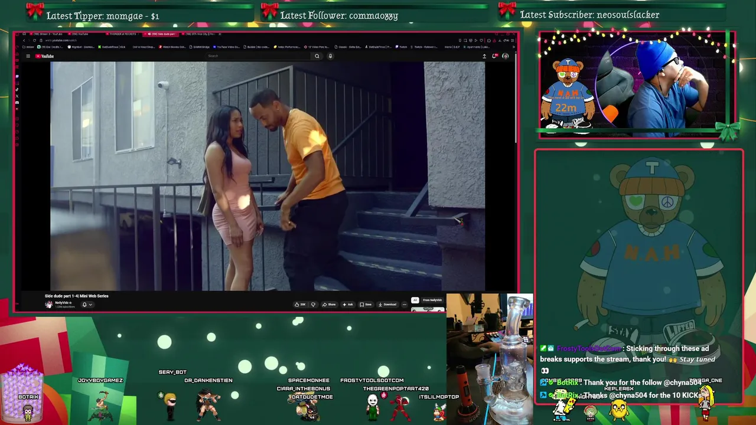The width and height of the screenshot is (756, 425).
Task: Go to the YouTube home logo
Action: click(x=44, y=56)
